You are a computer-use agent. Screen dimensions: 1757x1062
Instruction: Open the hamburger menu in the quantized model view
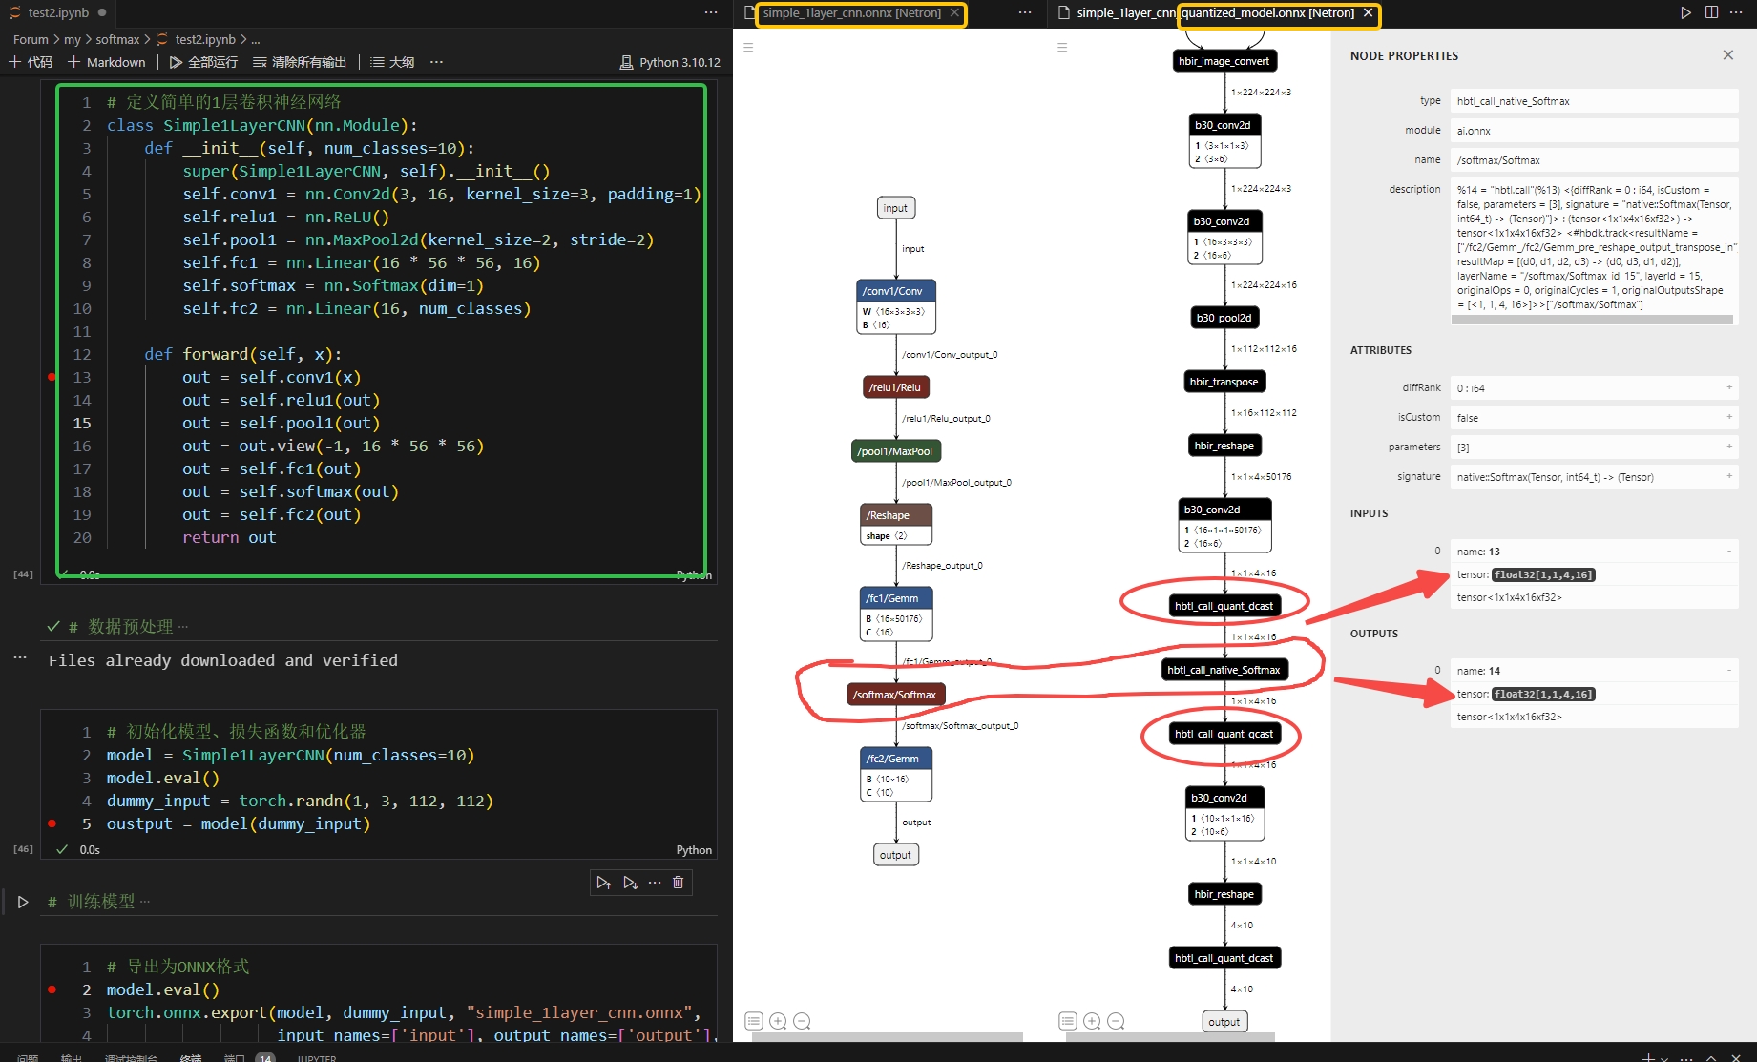coord(1062,48)
